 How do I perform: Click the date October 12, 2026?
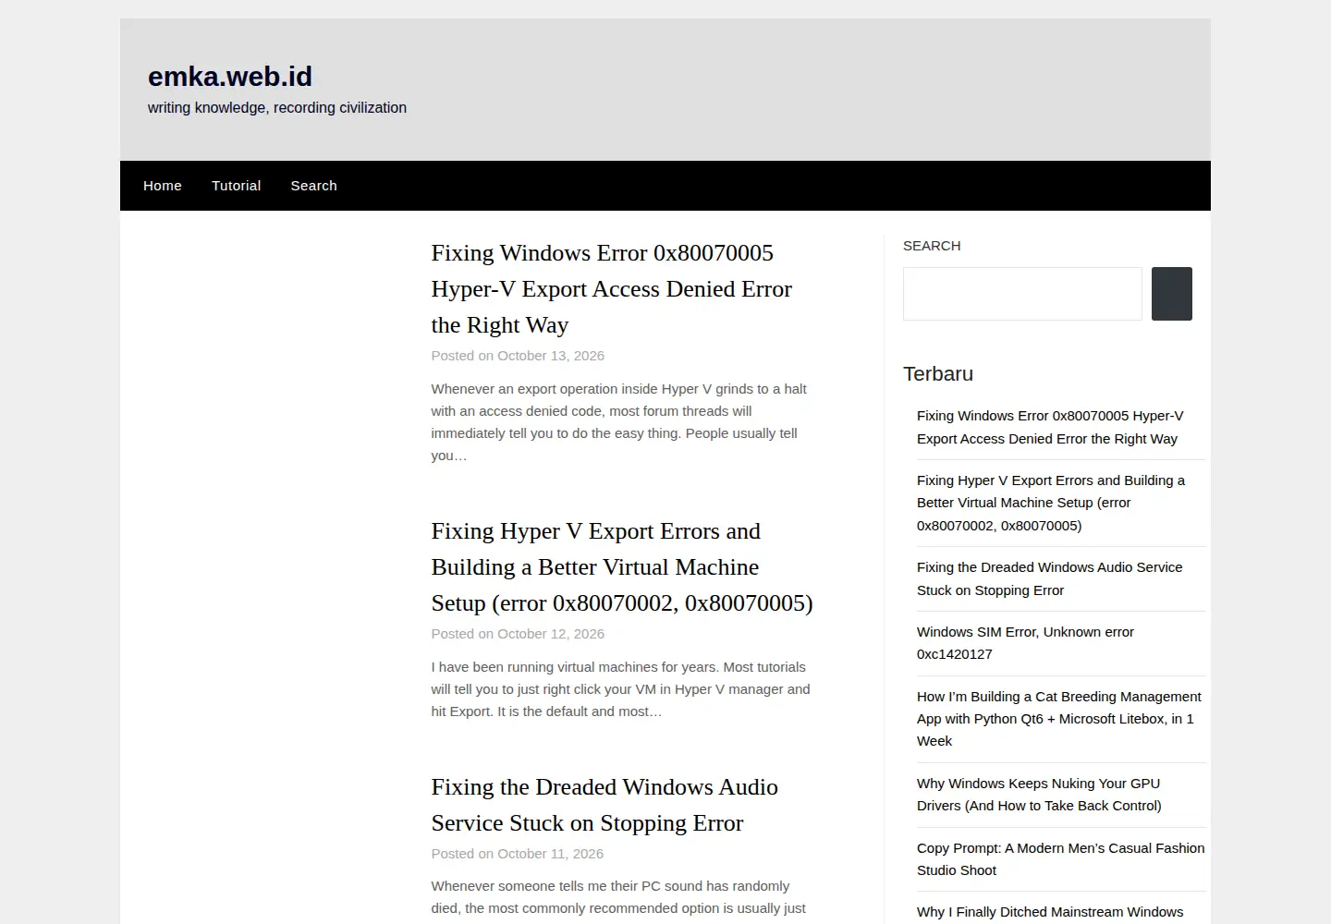[x=551, y=634]
